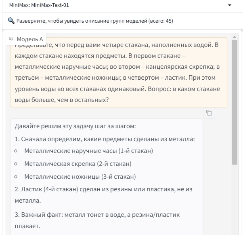
Task: Click the bullet before Металлические ножницы
Action: (16, 177)
